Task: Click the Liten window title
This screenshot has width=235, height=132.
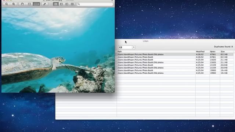Action: 145,41
